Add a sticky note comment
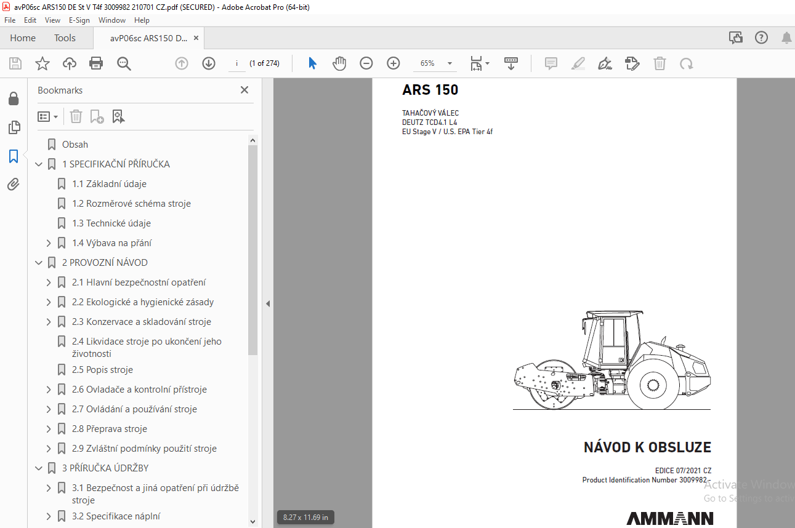Viewport: 795px width, 528px height. [x=551, y=63]
